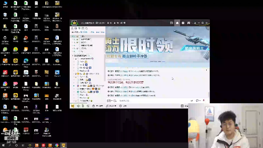Click the green-dot user row in channel list
Screen dimensions: 263x148
[x=89, y=86]
